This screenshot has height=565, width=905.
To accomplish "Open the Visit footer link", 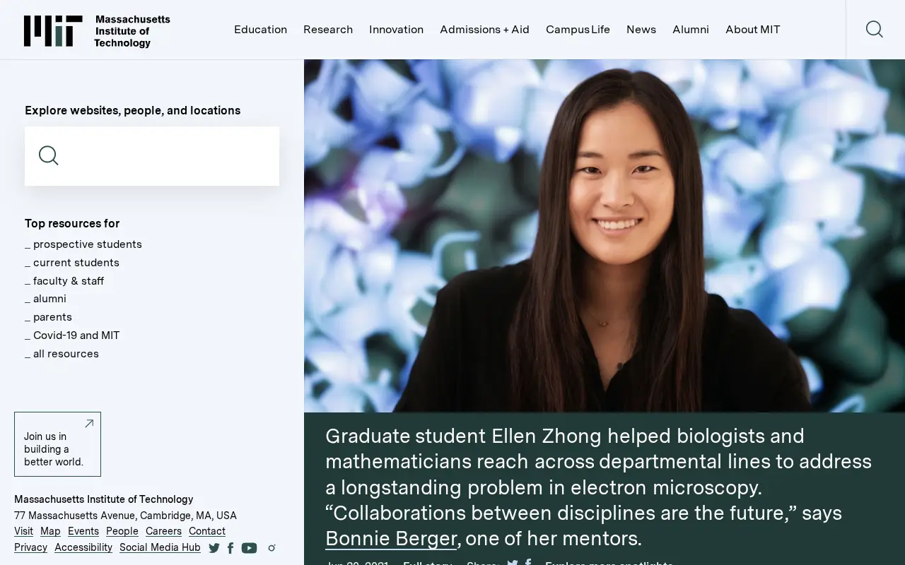I will point(23,531).
